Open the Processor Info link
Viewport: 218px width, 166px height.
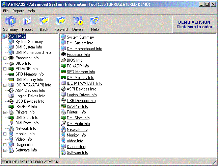tap(78, 55)
